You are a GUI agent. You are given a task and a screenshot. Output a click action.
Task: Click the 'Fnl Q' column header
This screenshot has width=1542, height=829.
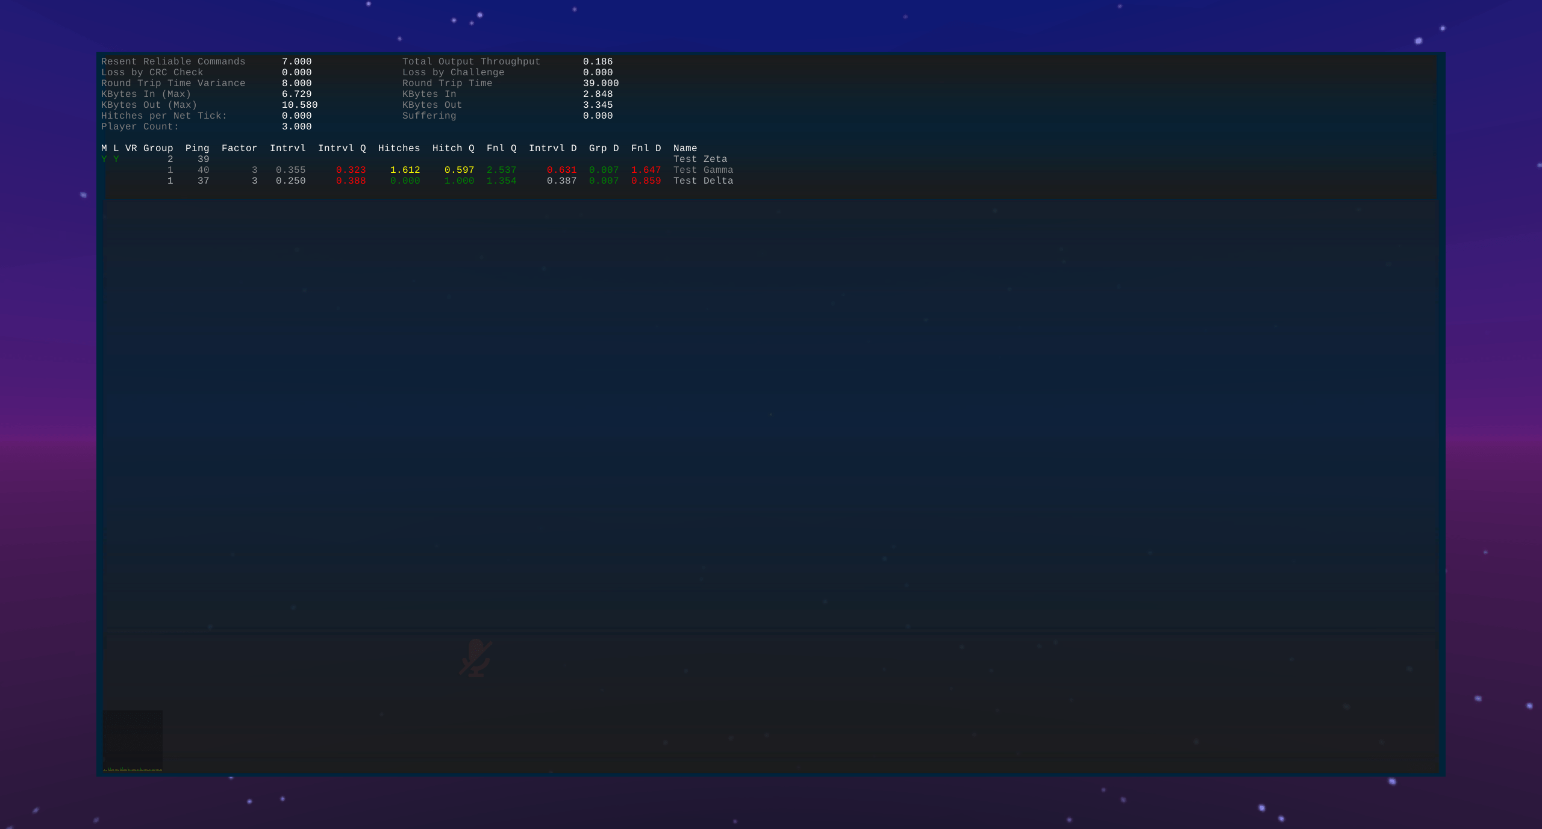pyautogui.click(x=502, y=148)
